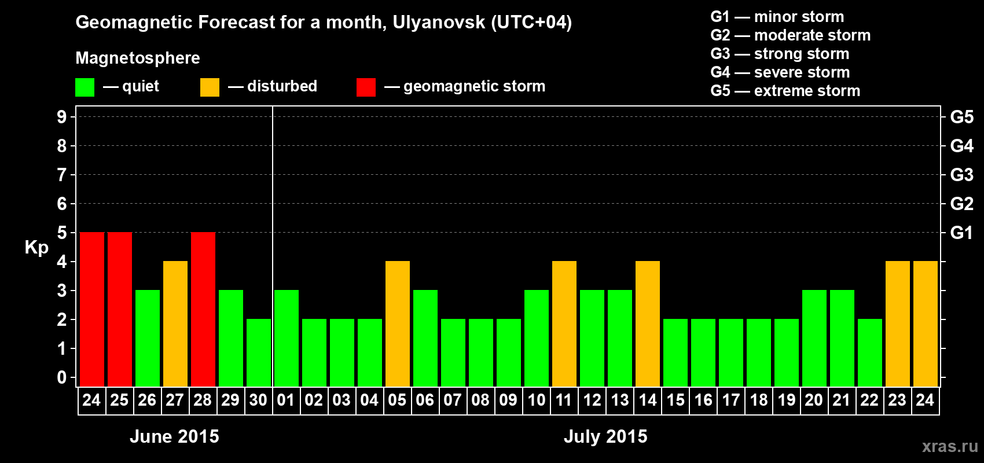Click the G2 label on right axis
Viewport: 984px width, 463px height.
pos(962,204)
